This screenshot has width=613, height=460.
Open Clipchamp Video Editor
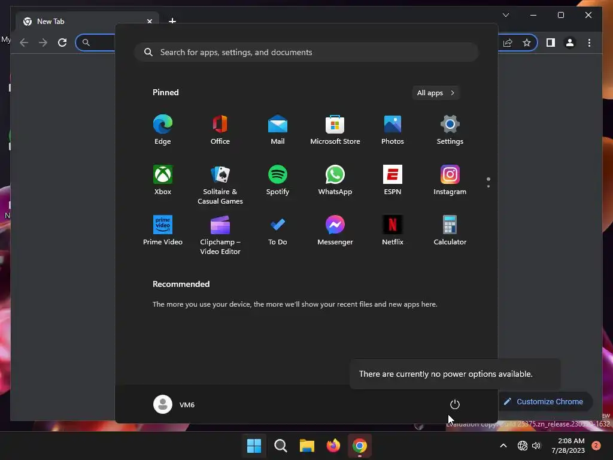pos(220,235)
